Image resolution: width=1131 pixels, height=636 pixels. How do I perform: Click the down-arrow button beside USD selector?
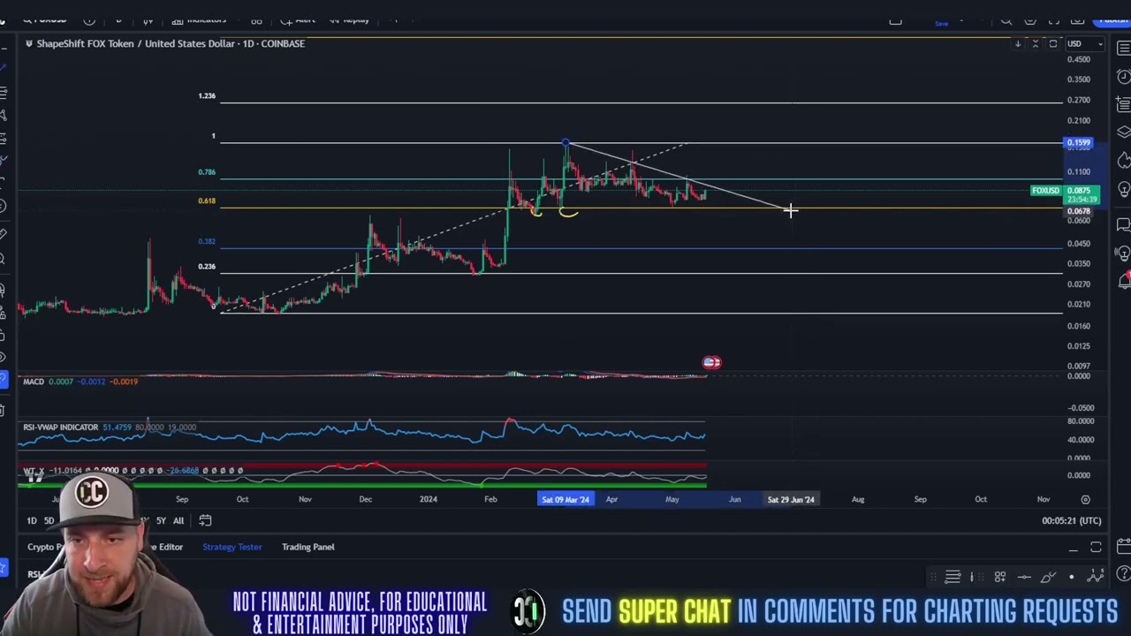point(1018,43)
